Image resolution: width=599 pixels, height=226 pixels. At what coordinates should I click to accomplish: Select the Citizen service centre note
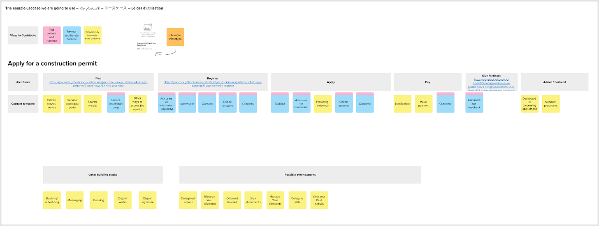pyautogui.click(x=52, y=104)
